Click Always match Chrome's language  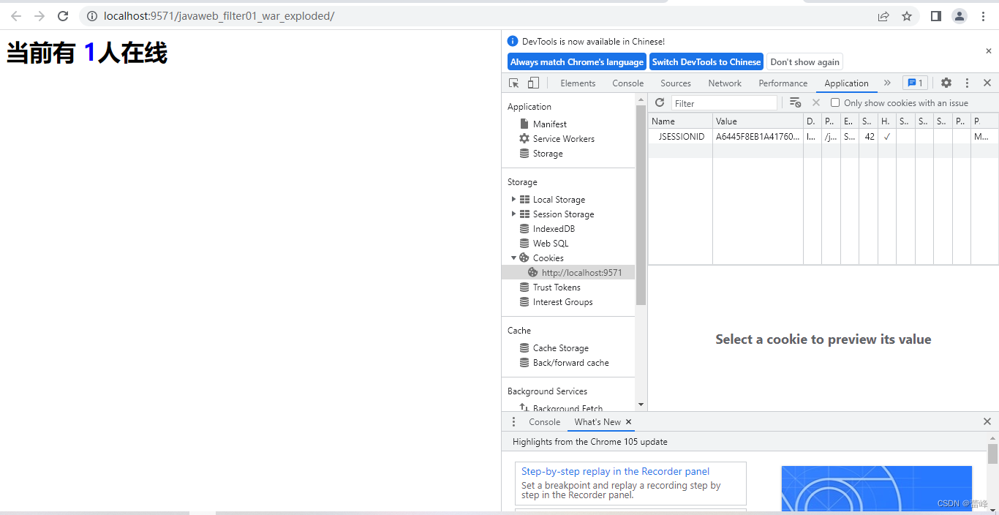(577, 62)
